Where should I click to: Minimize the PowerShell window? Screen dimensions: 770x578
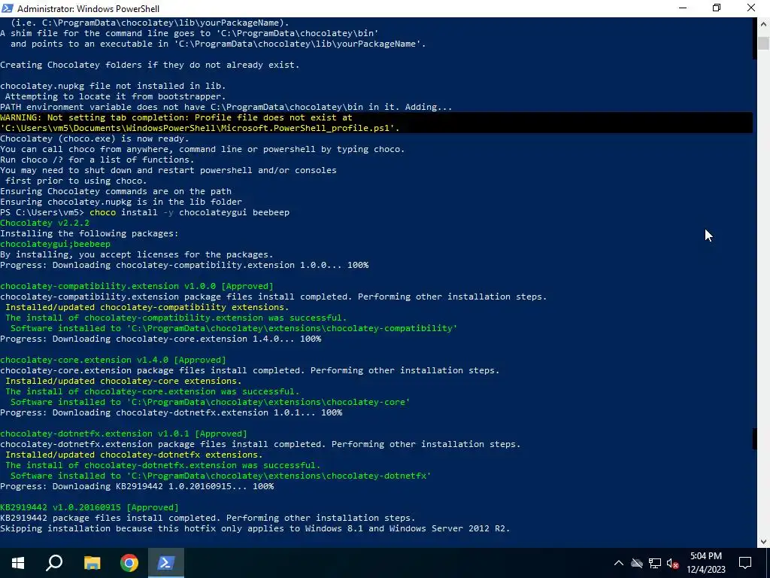(x=683, y=8)
